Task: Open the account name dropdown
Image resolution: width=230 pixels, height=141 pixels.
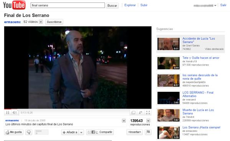Action: [215, 5]
